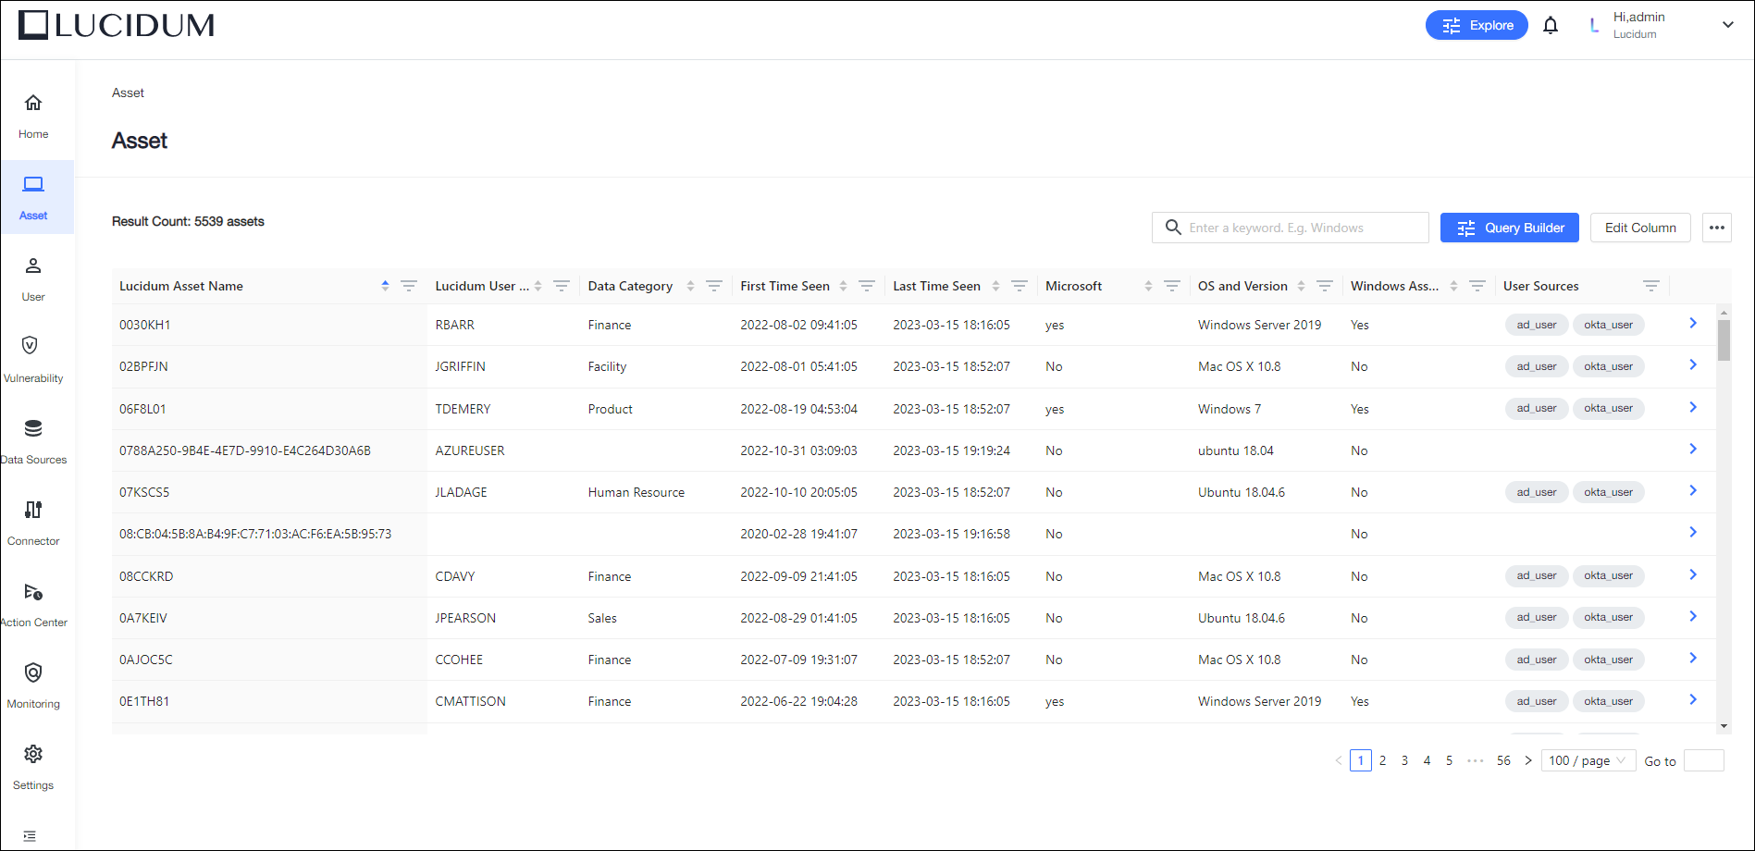1755x851 pixels.
Task: Go to page 2
Action: coord(1382,760)
